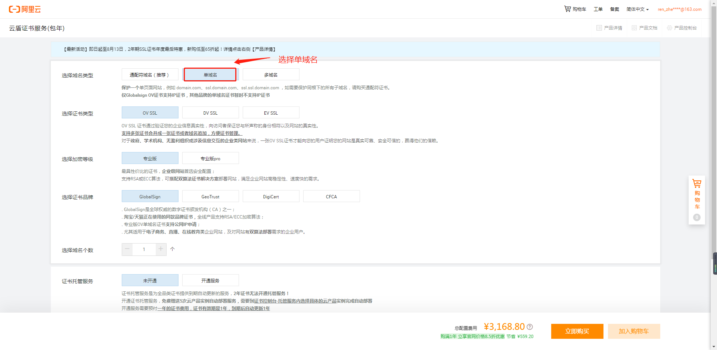Open the account menu ren_zhe****@163.com
The height and width of the screenshot is (350, 717).
(679, 9)
